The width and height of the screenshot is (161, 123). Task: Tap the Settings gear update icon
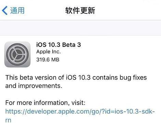17,54
